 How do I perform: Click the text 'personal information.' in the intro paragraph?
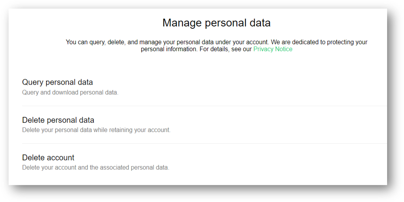169,49
